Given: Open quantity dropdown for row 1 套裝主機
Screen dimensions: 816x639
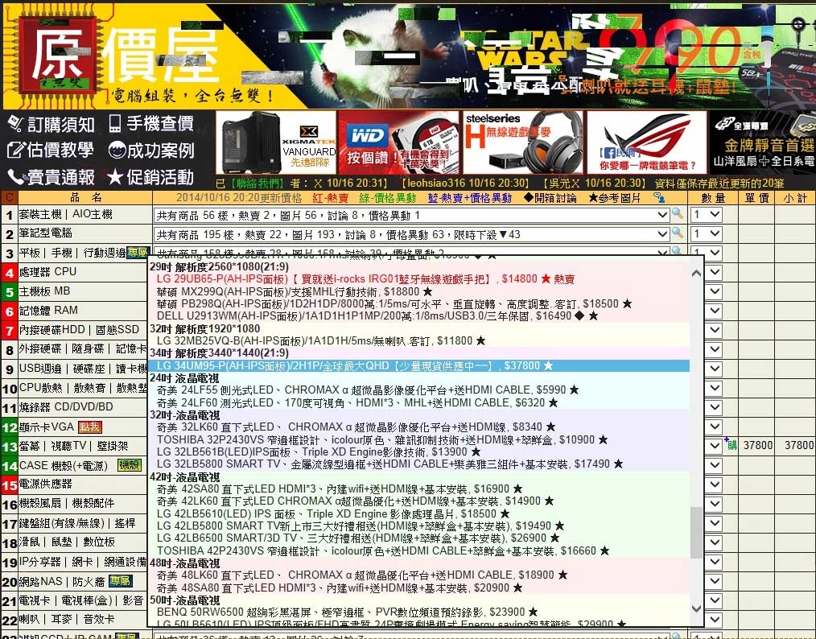Looking at the screenshot, I should [706, 214].
